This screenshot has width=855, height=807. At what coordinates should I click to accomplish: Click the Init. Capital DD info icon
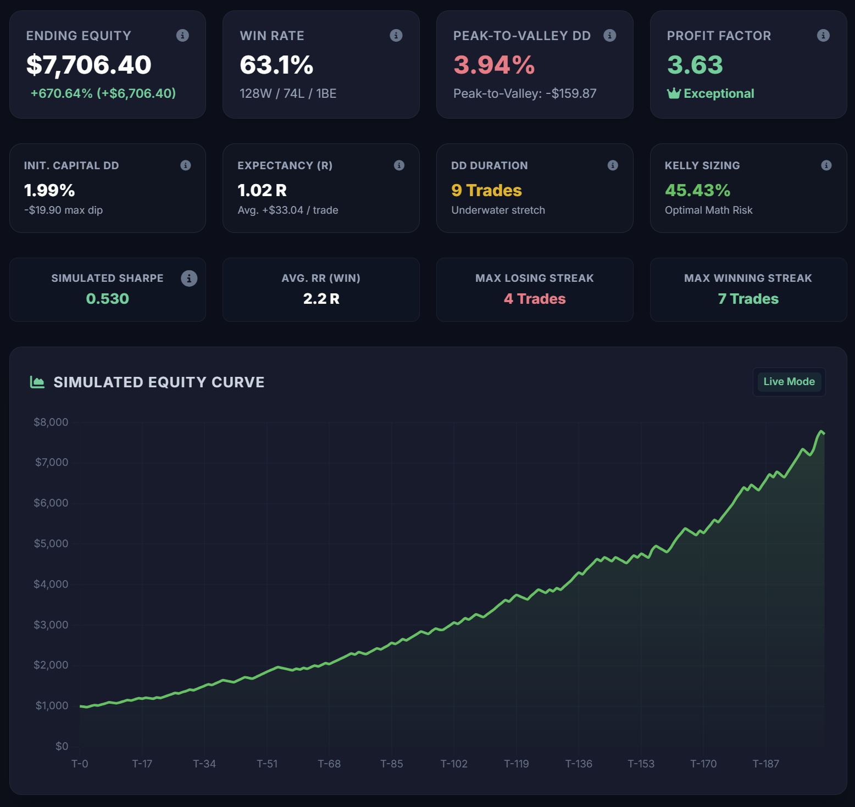186,165
